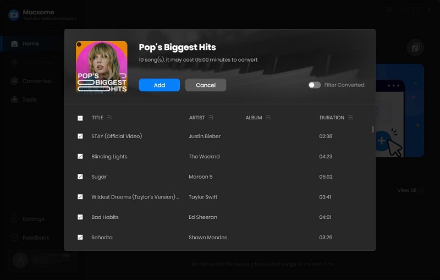440x280 pixels.
Task: Toggle the select-all checkbox in header
Action: click(x=80, y=118)
